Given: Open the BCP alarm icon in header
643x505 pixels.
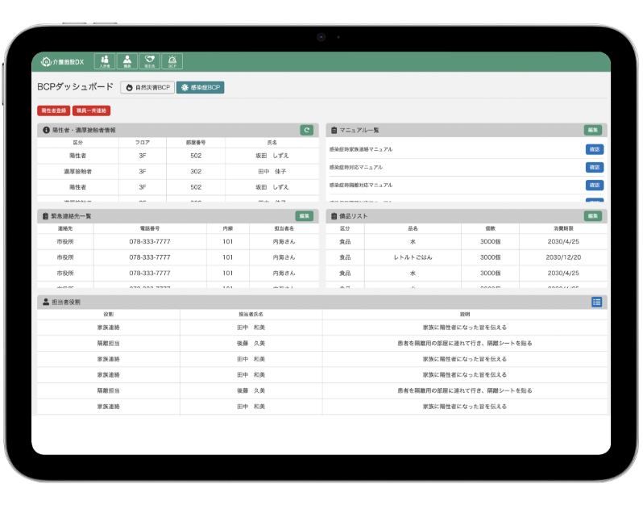Looking at the screenshot, I should click(172, 61).
